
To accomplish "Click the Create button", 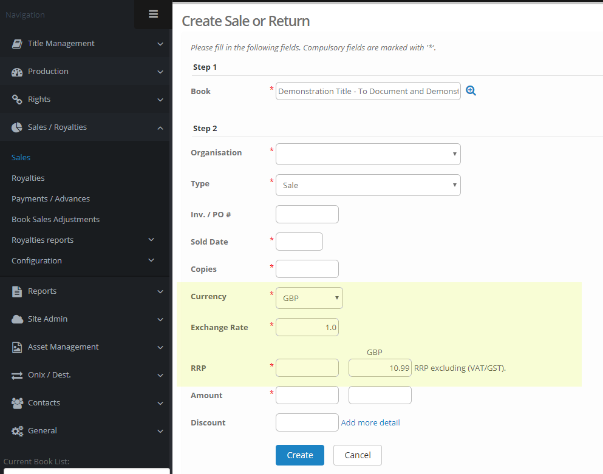I will click(x=299, y=455).
